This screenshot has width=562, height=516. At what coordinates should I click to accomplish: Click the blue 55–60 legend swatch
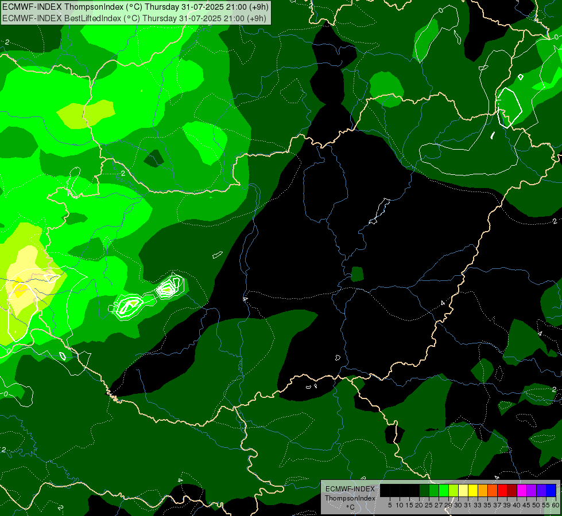pyautogui.click(x=551, y=490)
